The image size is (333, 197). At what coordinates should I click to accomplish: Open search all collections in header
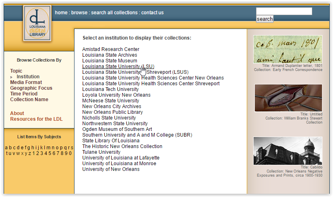[x=114, y=13]
